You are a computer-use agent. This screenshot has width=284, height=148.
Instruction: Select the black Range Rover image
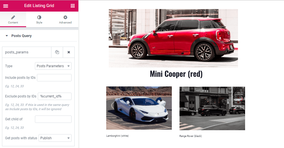click(x=212, y=108)
